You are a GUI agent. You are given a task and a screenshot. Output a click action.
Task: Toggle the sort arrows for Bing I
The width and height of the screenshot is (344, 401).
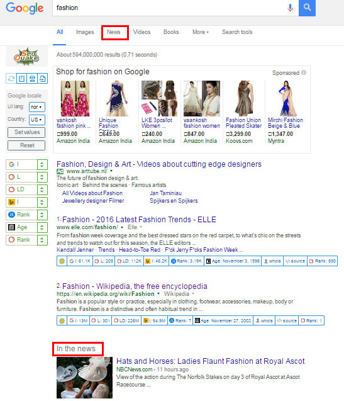tap(42, 202)
